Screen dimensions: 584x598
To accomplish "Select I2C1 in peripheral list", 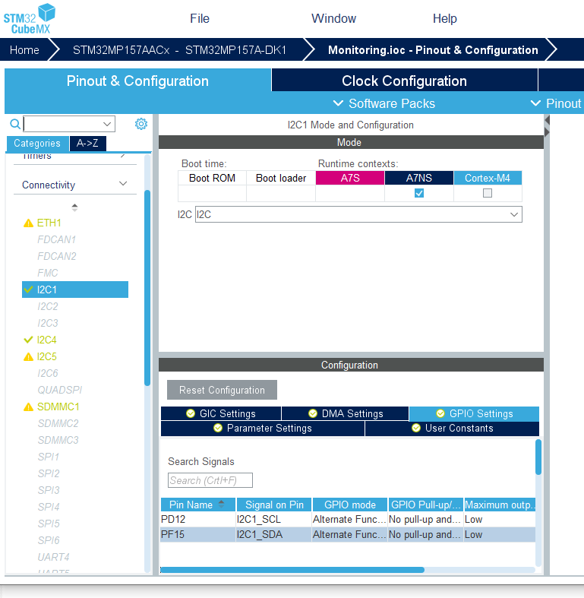I will (x=75, y=290).
